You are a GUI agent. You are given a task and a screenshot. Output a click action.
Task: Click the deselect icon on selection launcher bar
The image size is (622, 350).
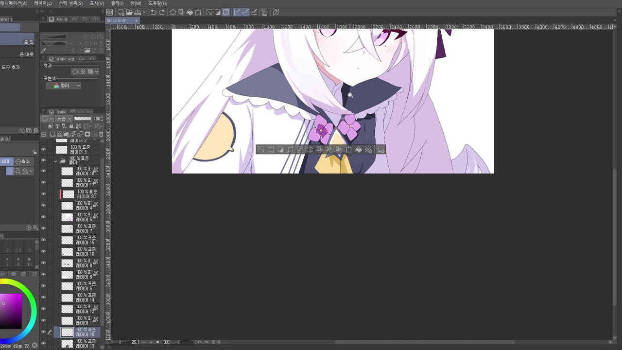[261, 150]
